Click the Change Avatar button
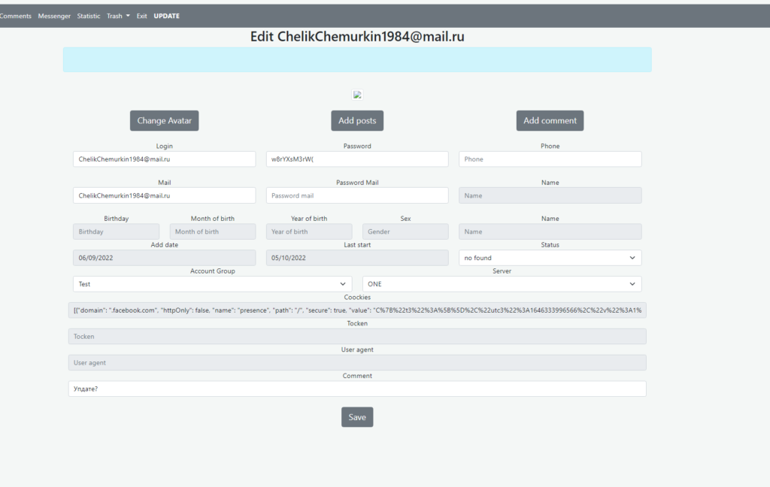Viewport: 770px width, 487px height. pyautogui.click(x=164, y=121)
